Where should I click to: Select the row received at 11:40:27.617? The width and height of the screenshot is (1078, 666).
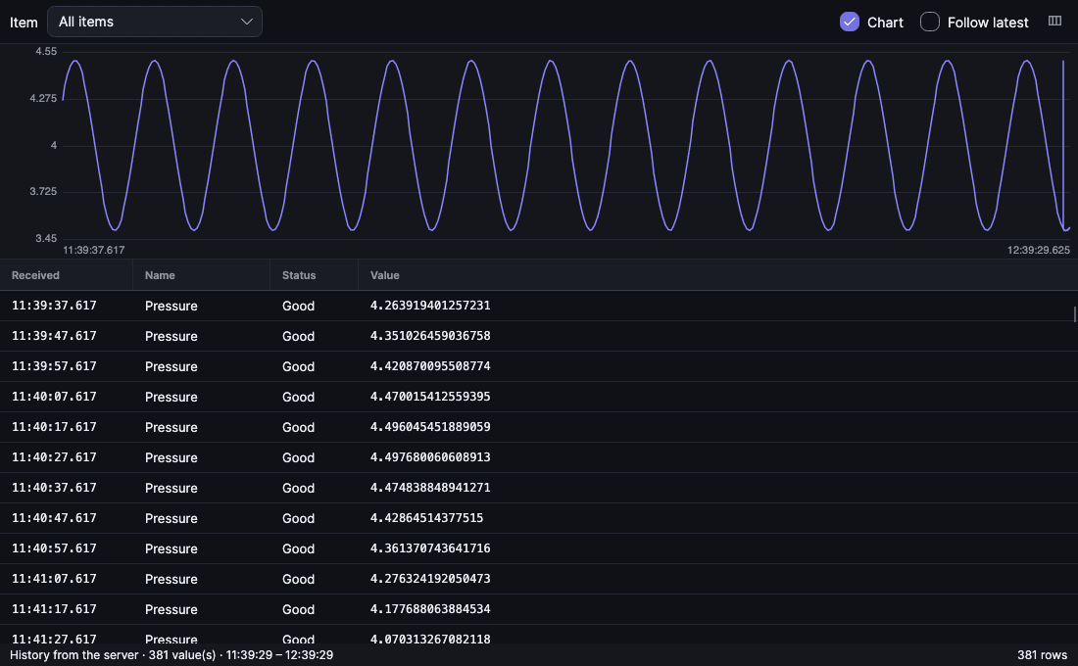point(539,457)
